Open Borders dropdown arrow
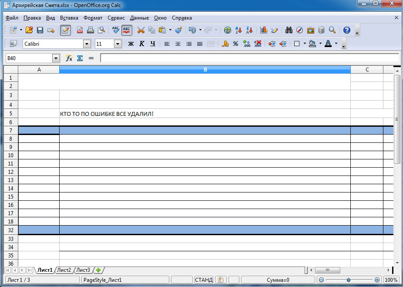Viewport: 403px width, 287px height. 305,44
